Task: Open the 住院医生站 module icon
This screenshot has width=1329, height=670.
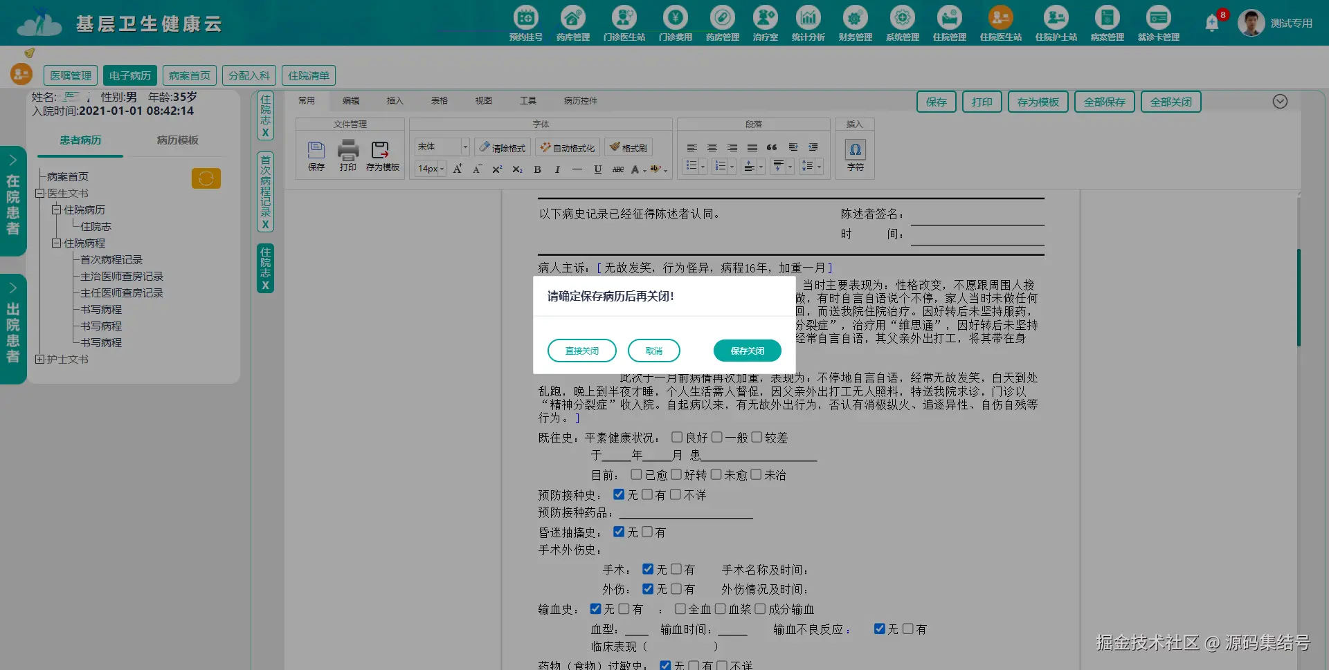Action: 1000,17
